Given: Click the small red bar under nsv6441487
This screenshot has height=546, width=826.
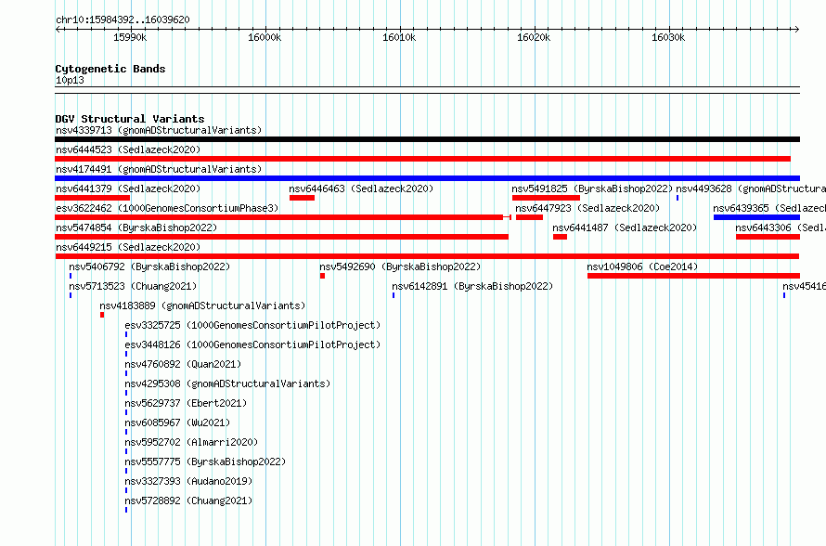Looking at the screenshot, I should coord(560,237).
